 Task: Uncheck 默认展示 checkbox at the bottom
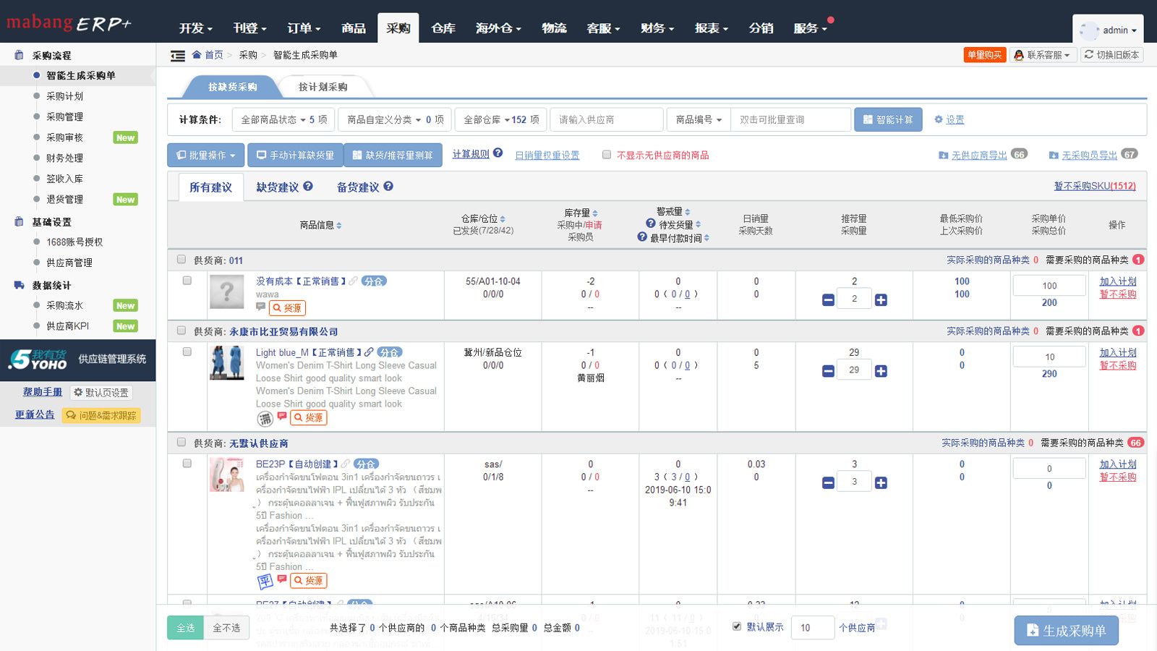737,627
